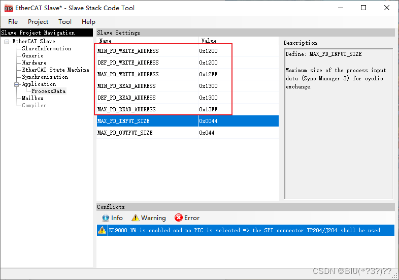Select Application tree item

pyautogui.click(x=39, y=84)
